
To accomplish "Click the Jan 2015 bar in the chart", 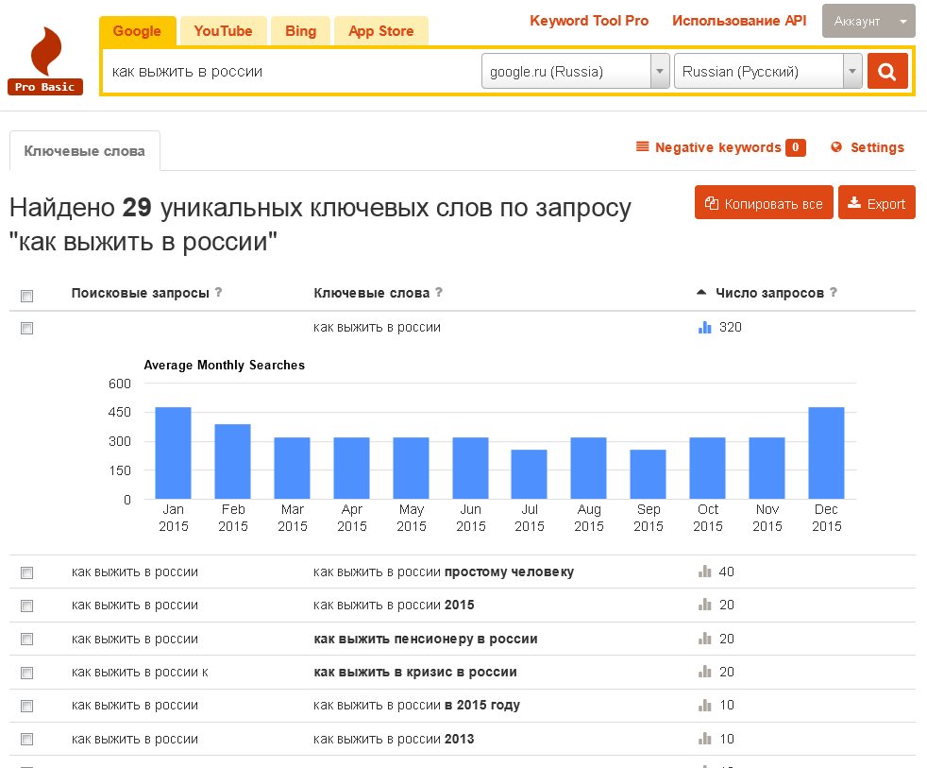I will point(173,452).
